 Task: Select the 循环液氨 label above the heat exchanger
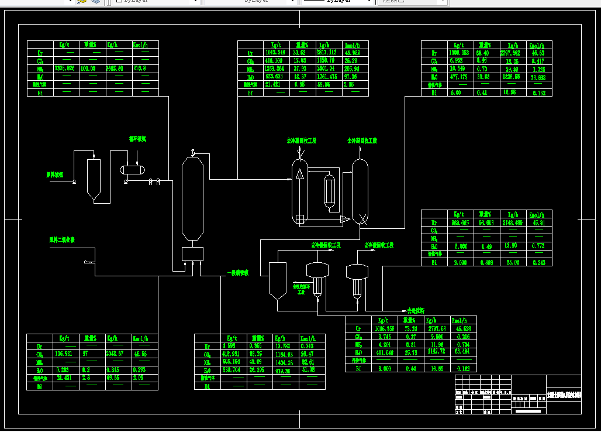pyautogui.click(x=137, y=139)
